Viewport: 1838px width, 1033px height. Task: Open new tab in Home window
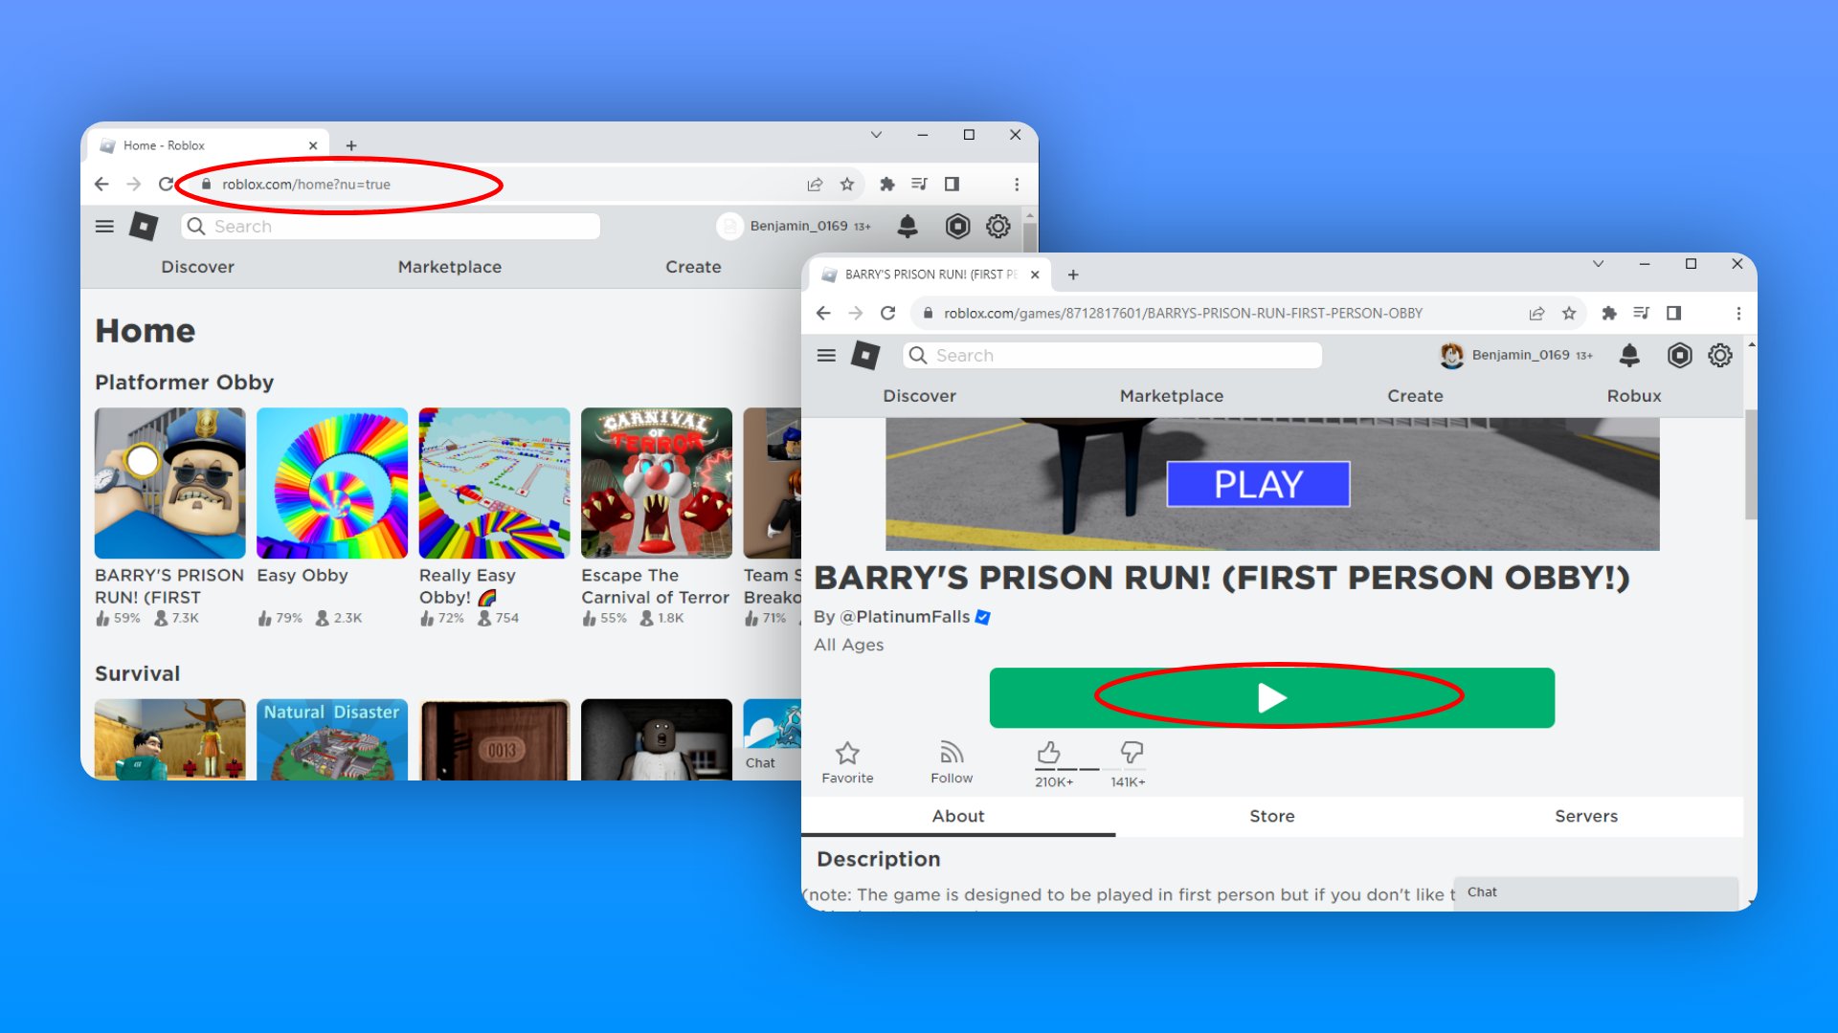pyautogui.click(x=351, y=145)
